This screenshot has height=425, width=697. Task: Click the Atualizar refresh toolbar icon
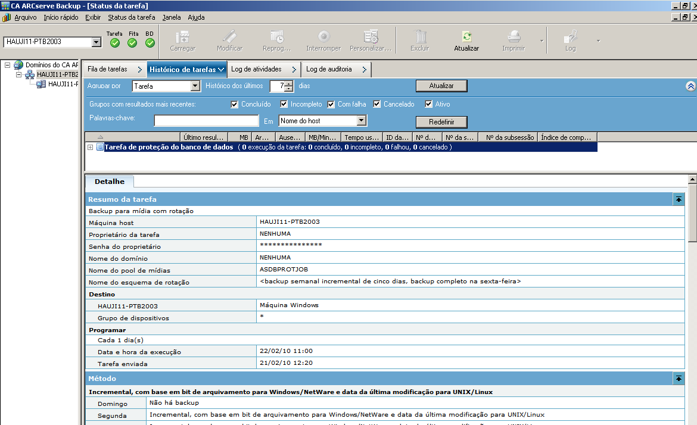(466, 37)
